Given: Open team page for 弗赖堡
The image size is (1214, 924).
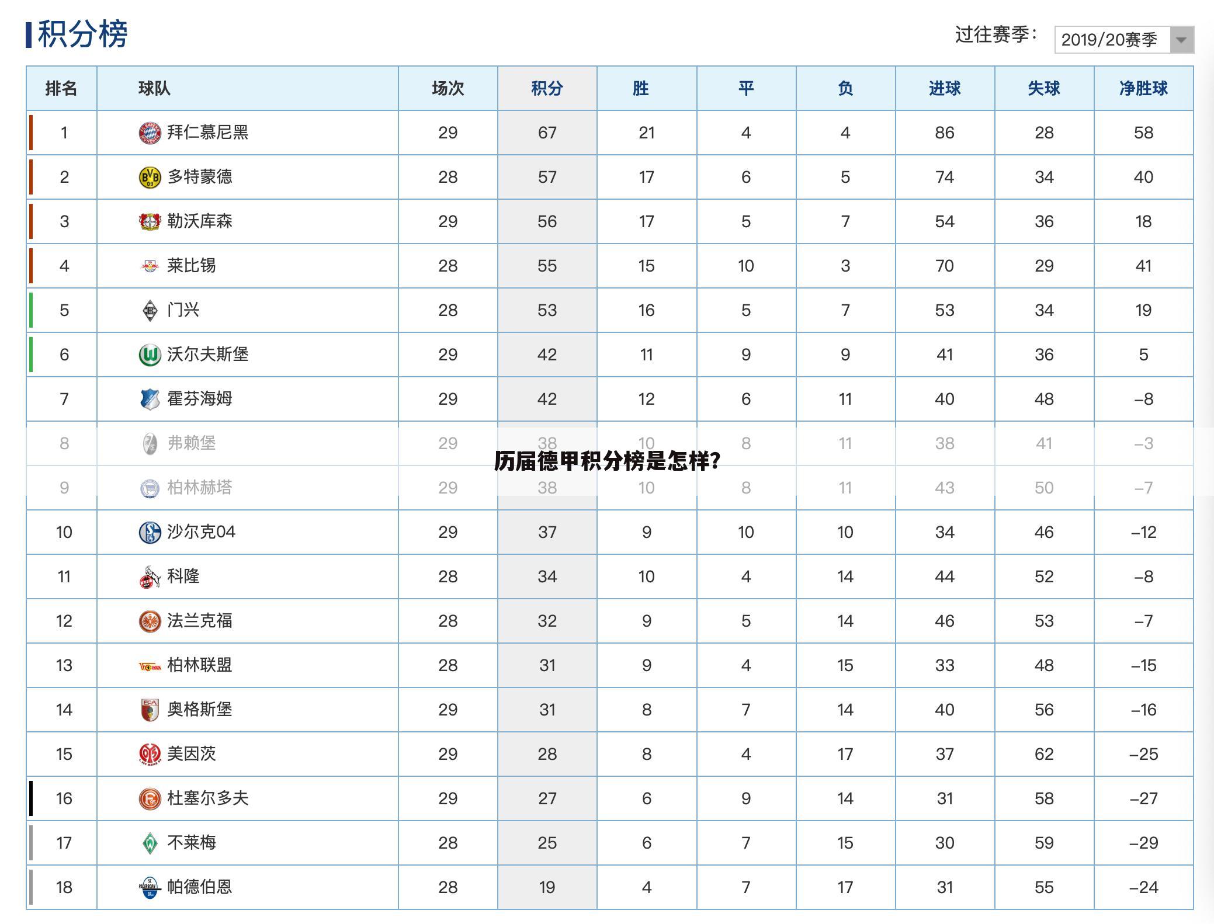Looking at the screenshot, I should coord(192,443).
